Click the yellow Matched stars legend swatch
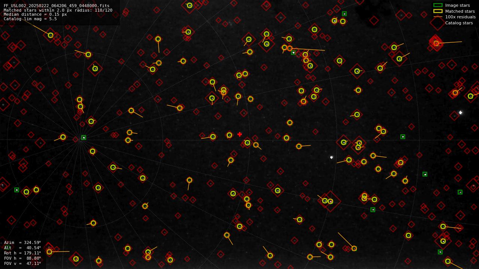 438,11
